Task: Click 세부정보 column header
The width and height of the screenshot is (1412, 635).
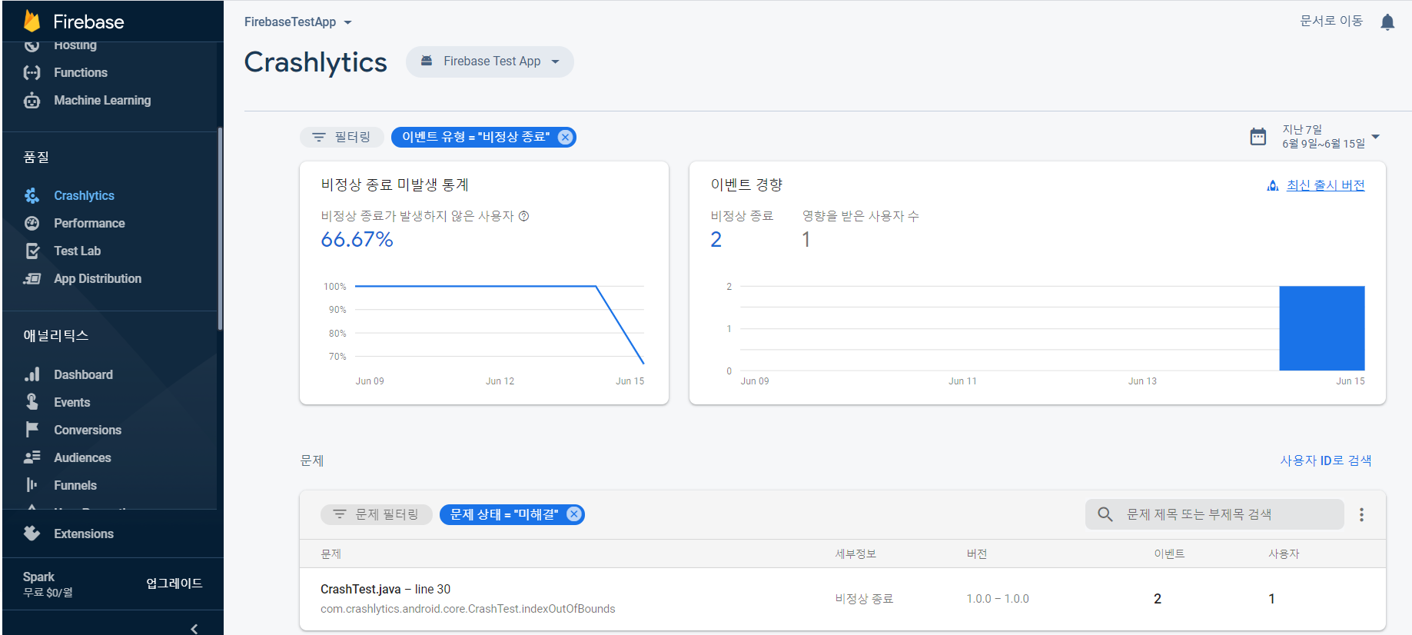Action: (x=856, y=554)
